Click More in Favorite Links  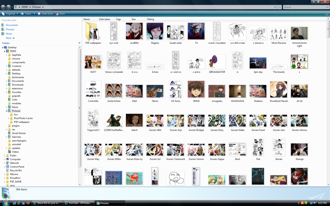point(9,38)
